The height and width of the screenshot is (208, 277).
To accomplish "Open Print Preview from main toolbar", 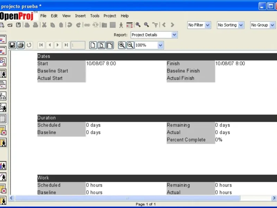I will (x=36, y=25).
